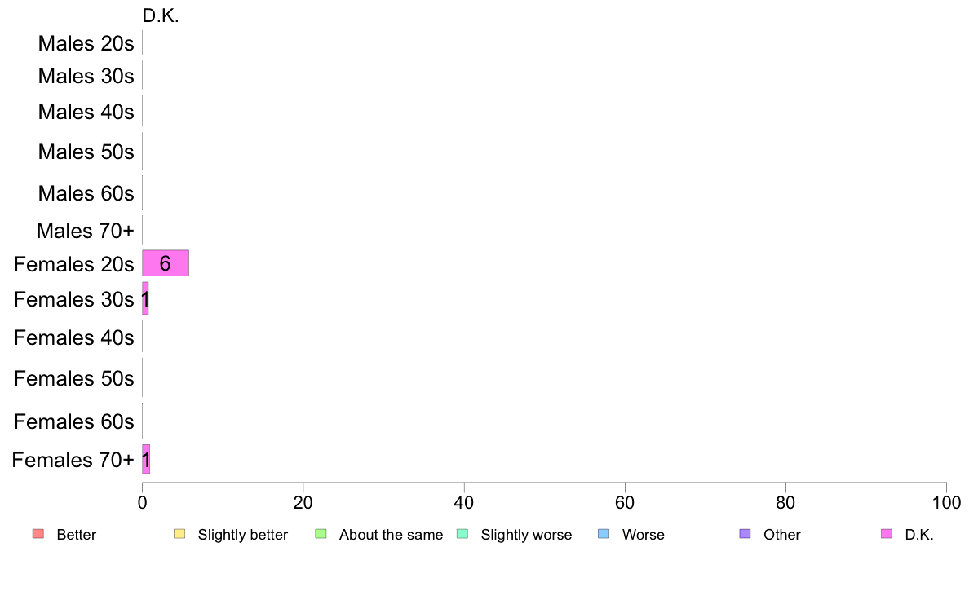Select the Males 70+ row label

(86, 231)
